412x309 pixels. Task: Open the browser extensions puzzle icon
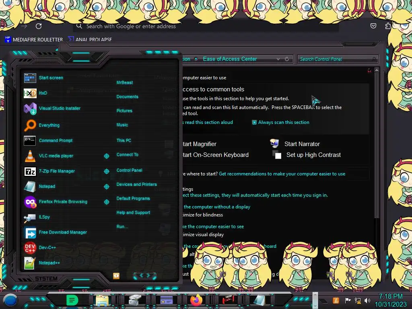(x=388, y=26)
